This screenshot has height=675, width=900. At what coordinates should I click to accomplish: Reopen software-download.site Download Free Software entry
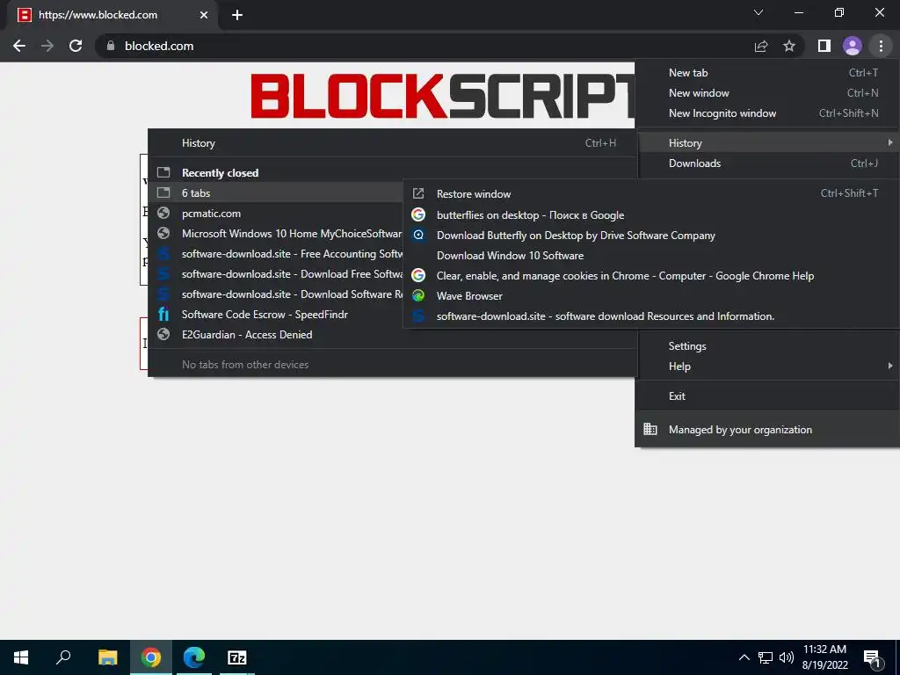[x=275, y=274]
